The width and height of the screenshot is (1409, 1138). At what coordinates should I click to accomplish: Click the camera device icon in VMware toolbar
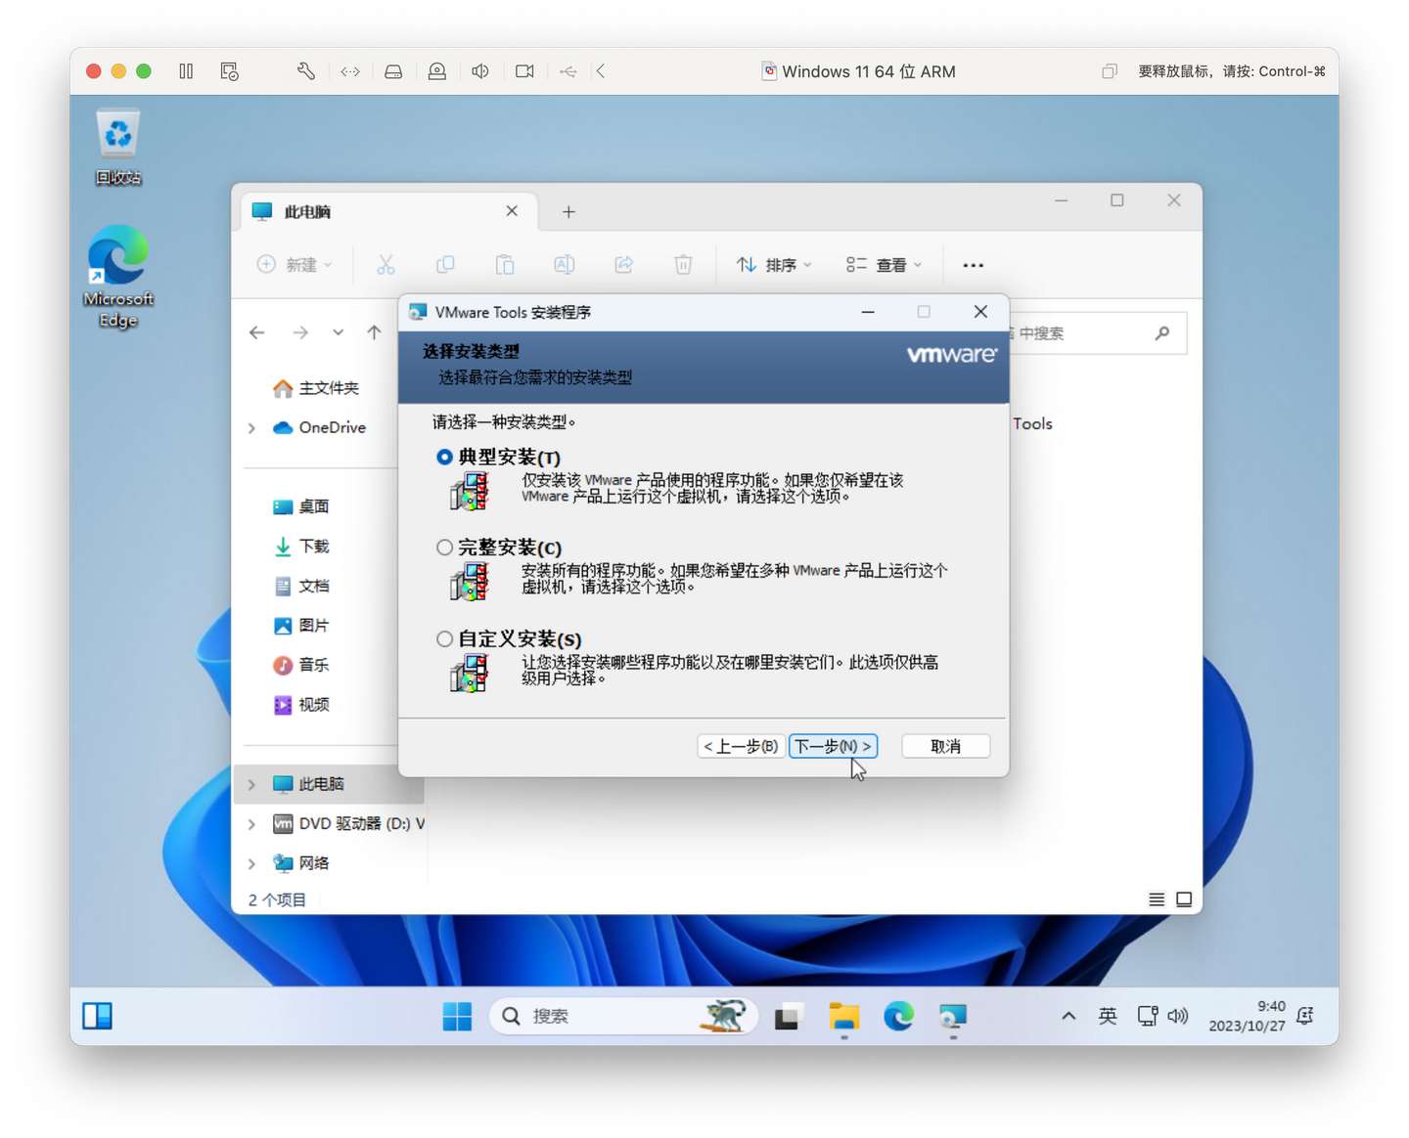(524, 71)
